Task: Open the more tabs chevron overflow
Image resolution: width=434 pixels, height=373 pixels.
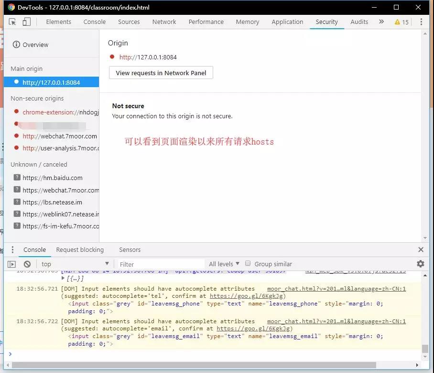Action: [x=381, y=22]
